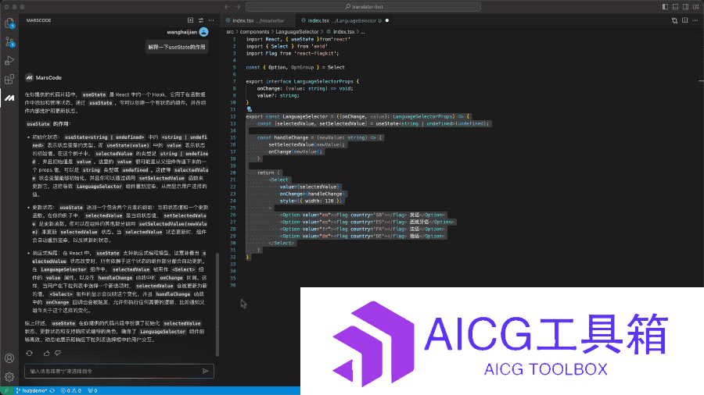Select src in the breadcrumb
The height and width of the screenshot is (395, 704).
click(230, 32)
